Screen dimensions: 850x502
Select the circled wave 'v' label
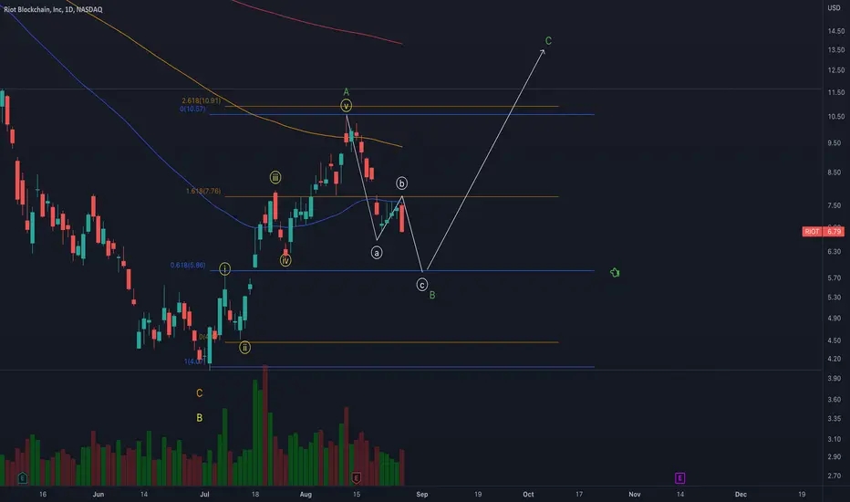346,106
